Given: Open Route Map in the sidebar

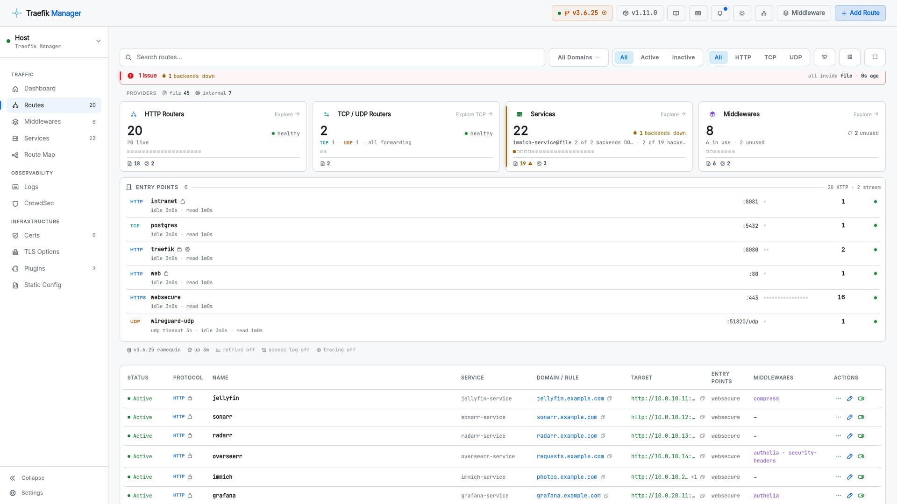Looking at the screenshot, I should (54, 155).
